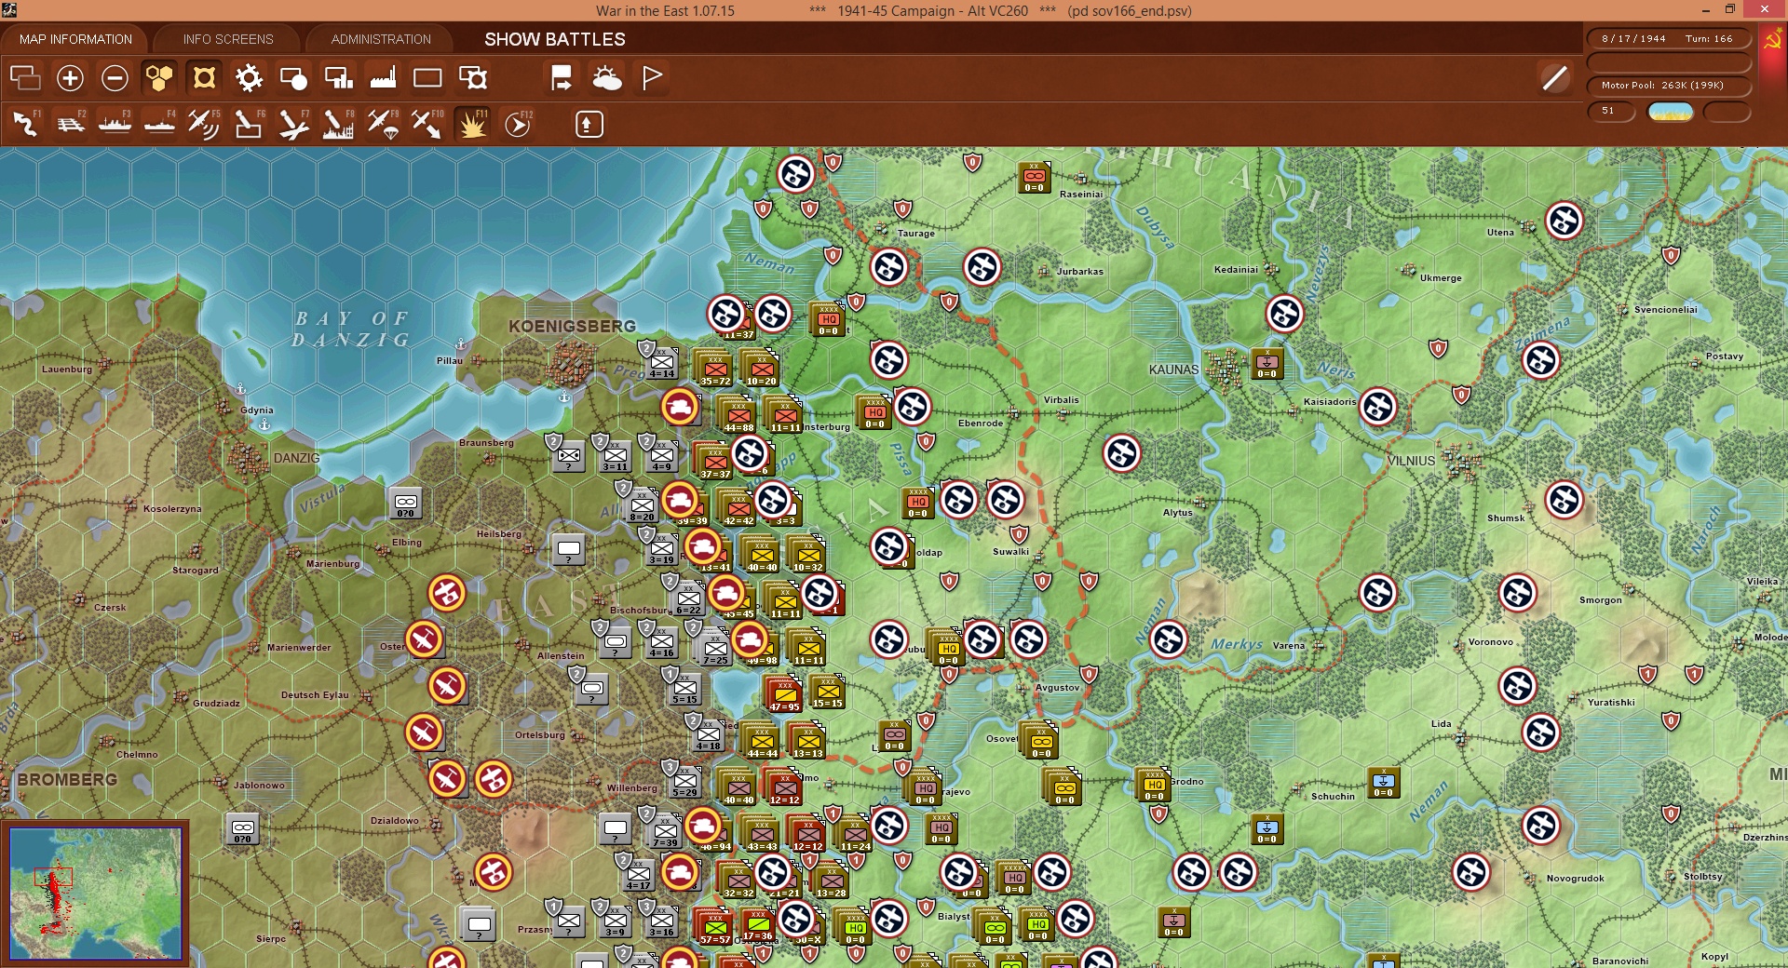Image resolution: width=1788 pixels, height=968 pixels.
Task: Toggle the highlighted rounded-square frame icon
Action: 204,78
